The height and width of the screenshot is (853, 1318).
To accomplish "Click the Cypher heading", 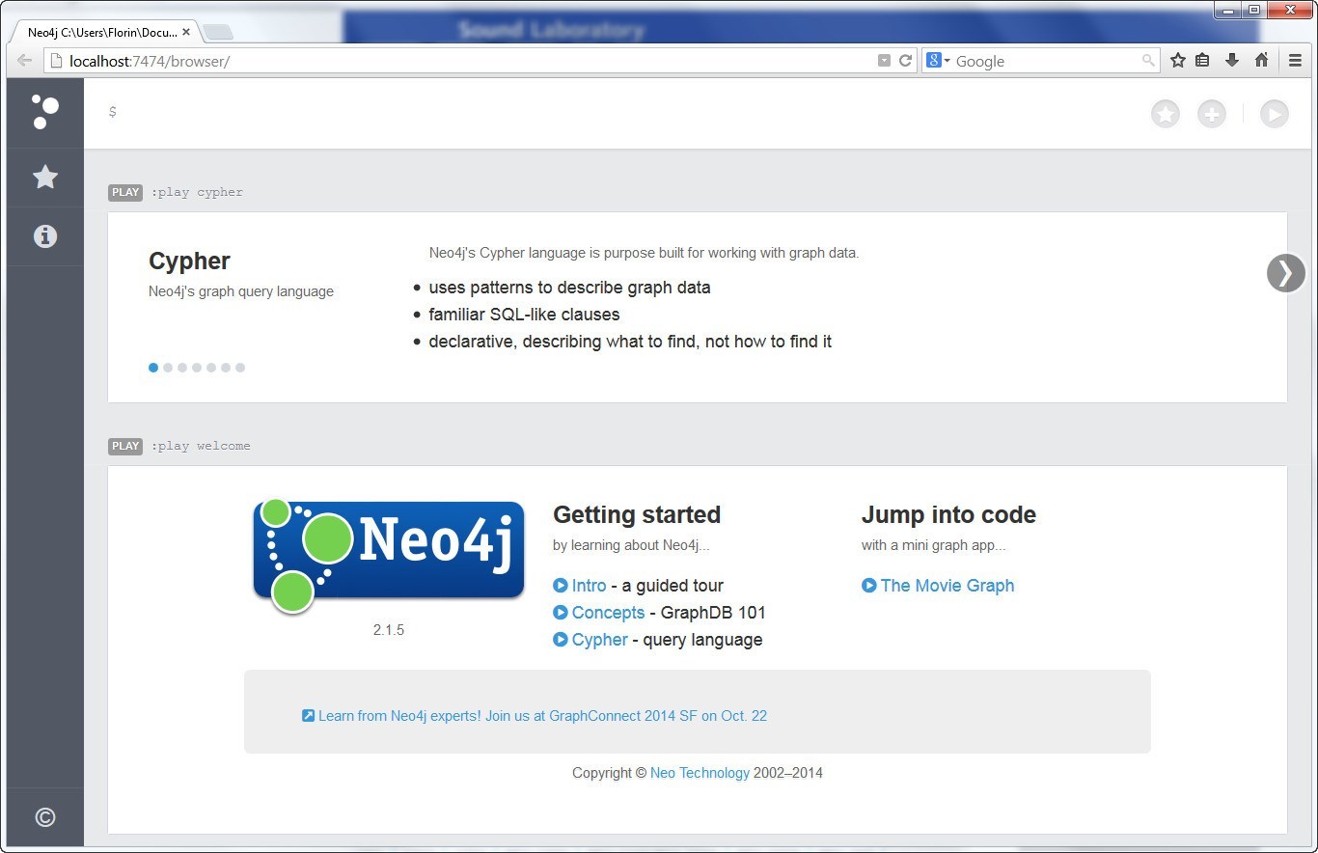I will click(x=189, y=261).
